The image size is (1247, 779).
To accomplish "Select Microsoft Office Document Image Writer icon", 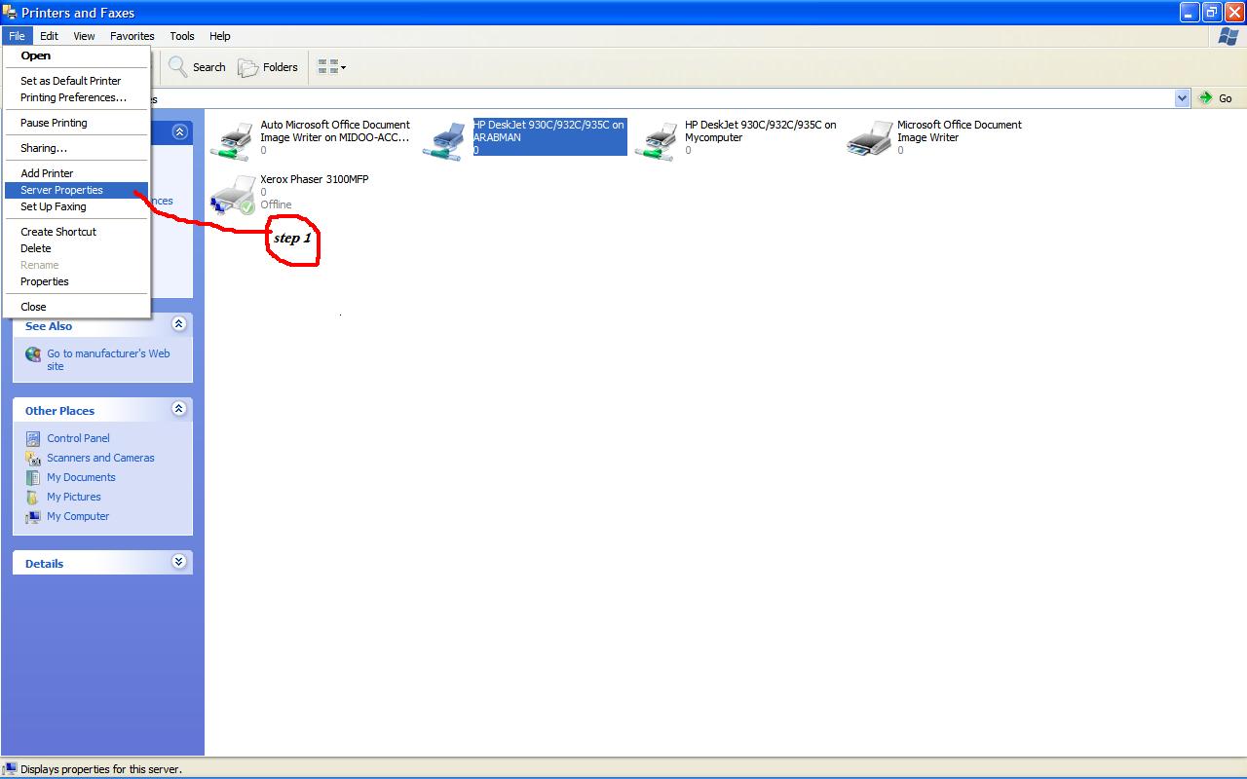I will pos(869,138).
